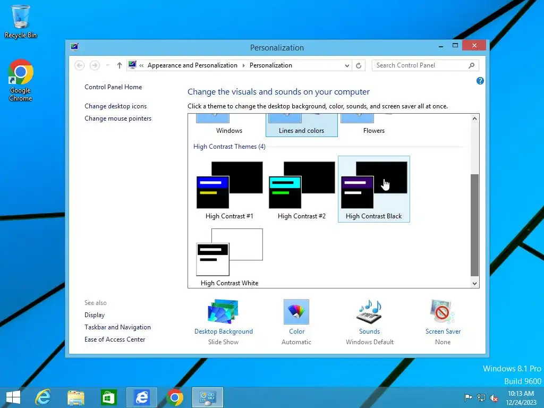Click the theme list scroll up arrow

pyautogui.click(x=474, y=118)
